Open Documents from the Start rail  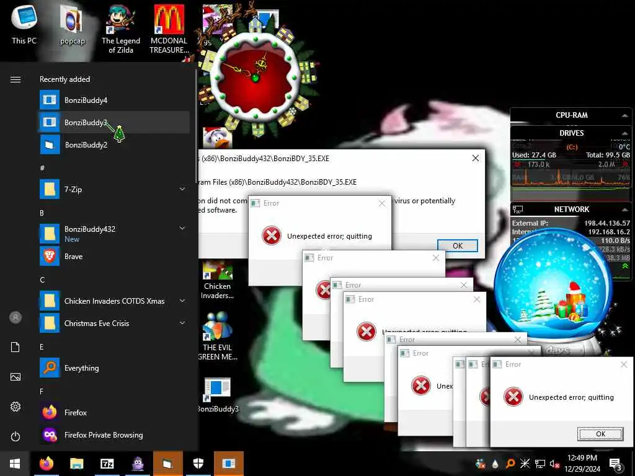[x=16, y=347]
